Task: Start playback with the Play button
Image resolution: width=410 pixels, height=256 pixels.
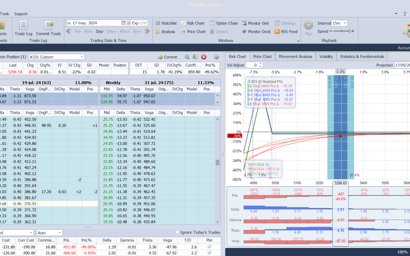Action: coord(308,28)
